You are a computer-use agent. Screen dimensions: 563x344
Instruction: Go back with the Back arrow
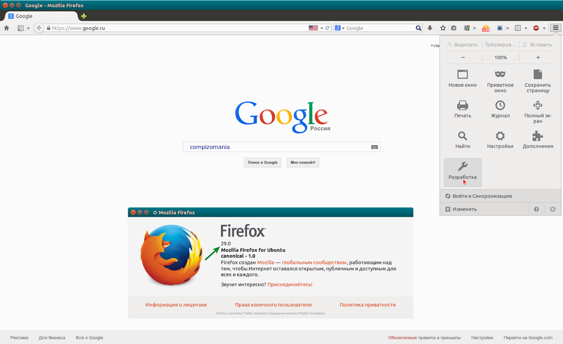39,28
